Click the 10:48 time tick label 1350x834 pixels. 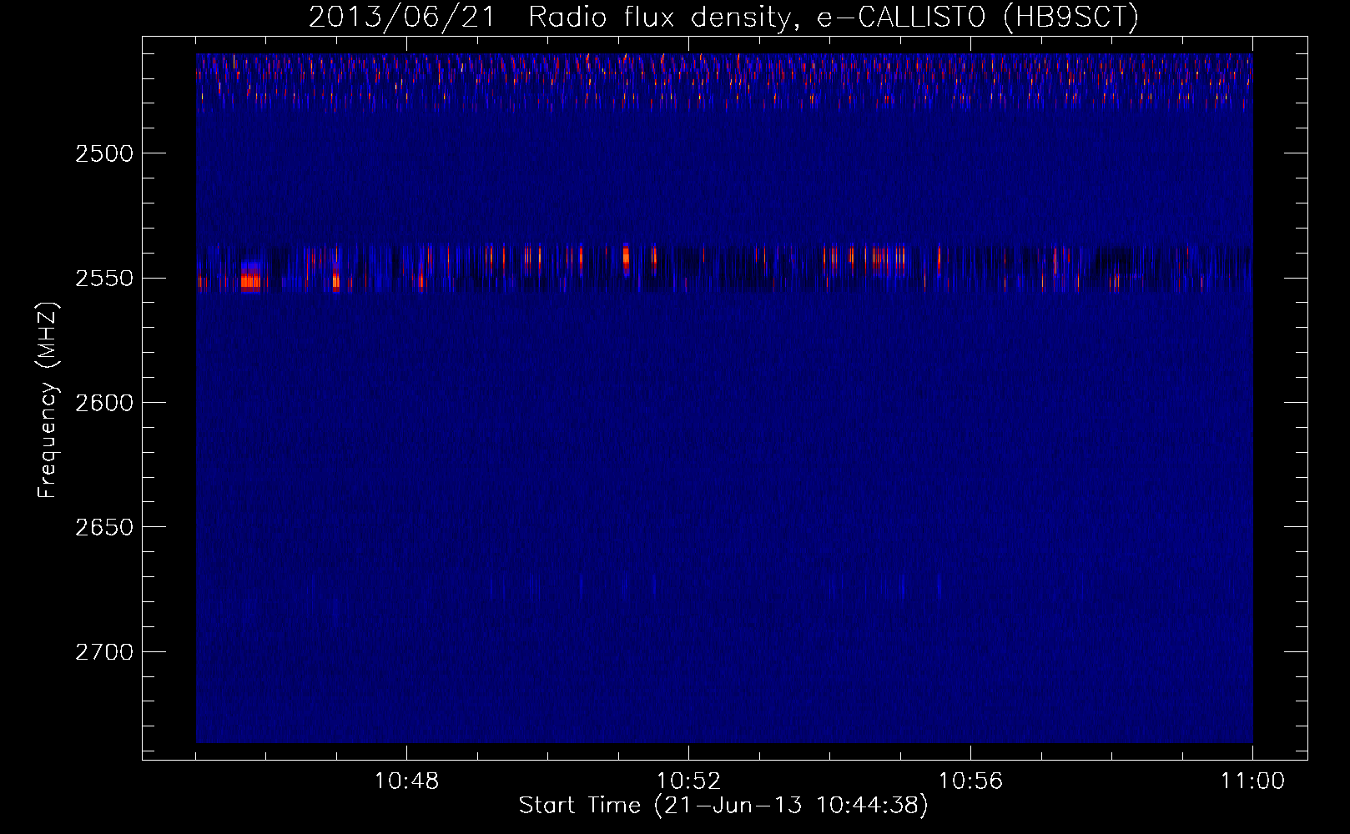point(406,781)
